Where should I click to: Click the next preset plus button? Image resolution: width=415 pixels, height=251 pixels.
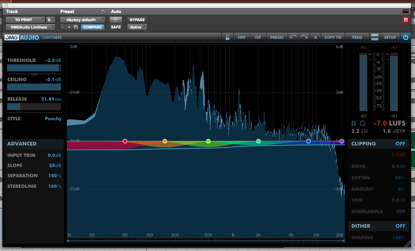click(x=69, y=27)
